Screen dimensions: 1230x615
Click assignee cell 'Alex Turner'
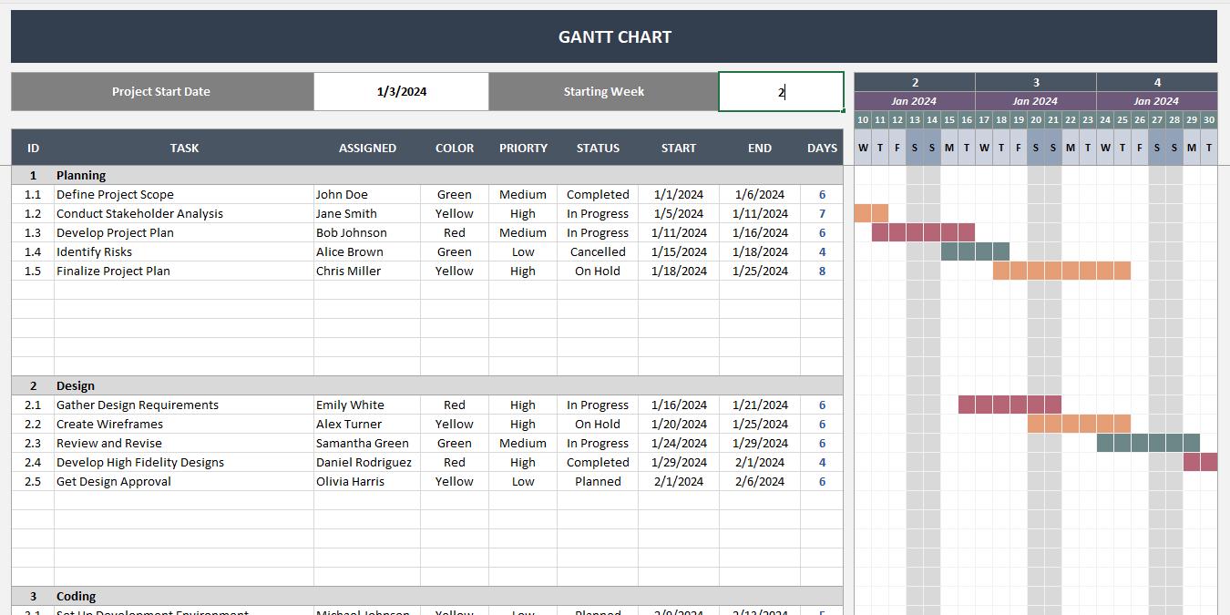367,424
